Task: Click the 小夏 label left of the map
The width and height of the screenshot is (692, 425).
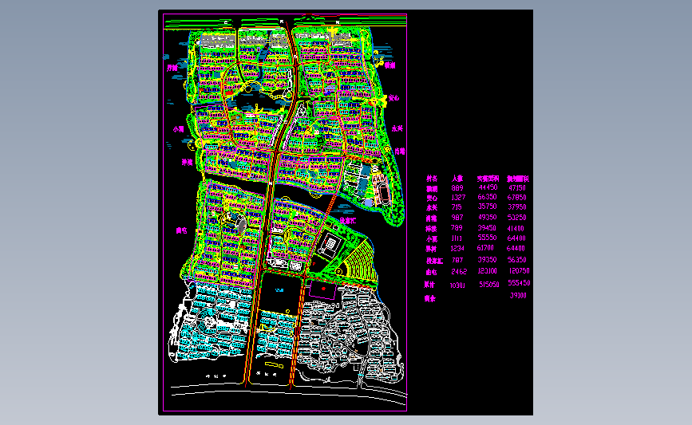Action: (x=178, y=130)
